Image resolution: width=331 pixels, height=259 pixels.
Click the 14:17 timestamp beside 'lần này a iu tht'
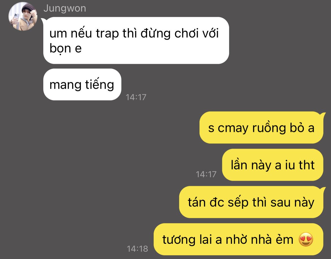pyautogui.click(x=206, y=174)
